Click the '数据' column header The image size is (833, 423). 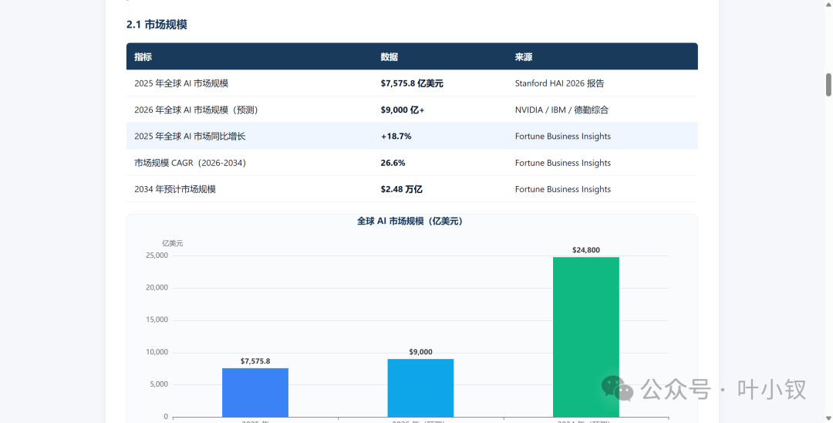(x=390, y=57)
